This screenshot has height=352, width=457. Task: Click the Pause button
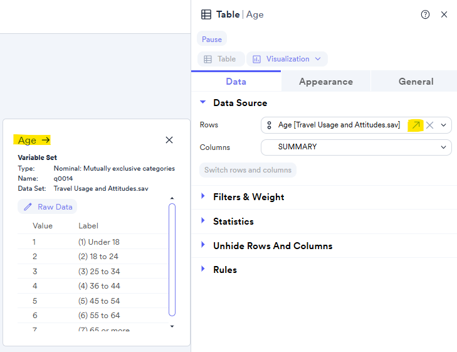coord(212,39)
